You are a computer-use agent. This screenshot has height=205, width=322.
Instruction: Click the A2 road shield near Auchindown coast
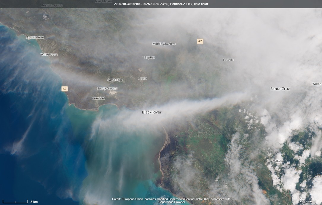64,88
